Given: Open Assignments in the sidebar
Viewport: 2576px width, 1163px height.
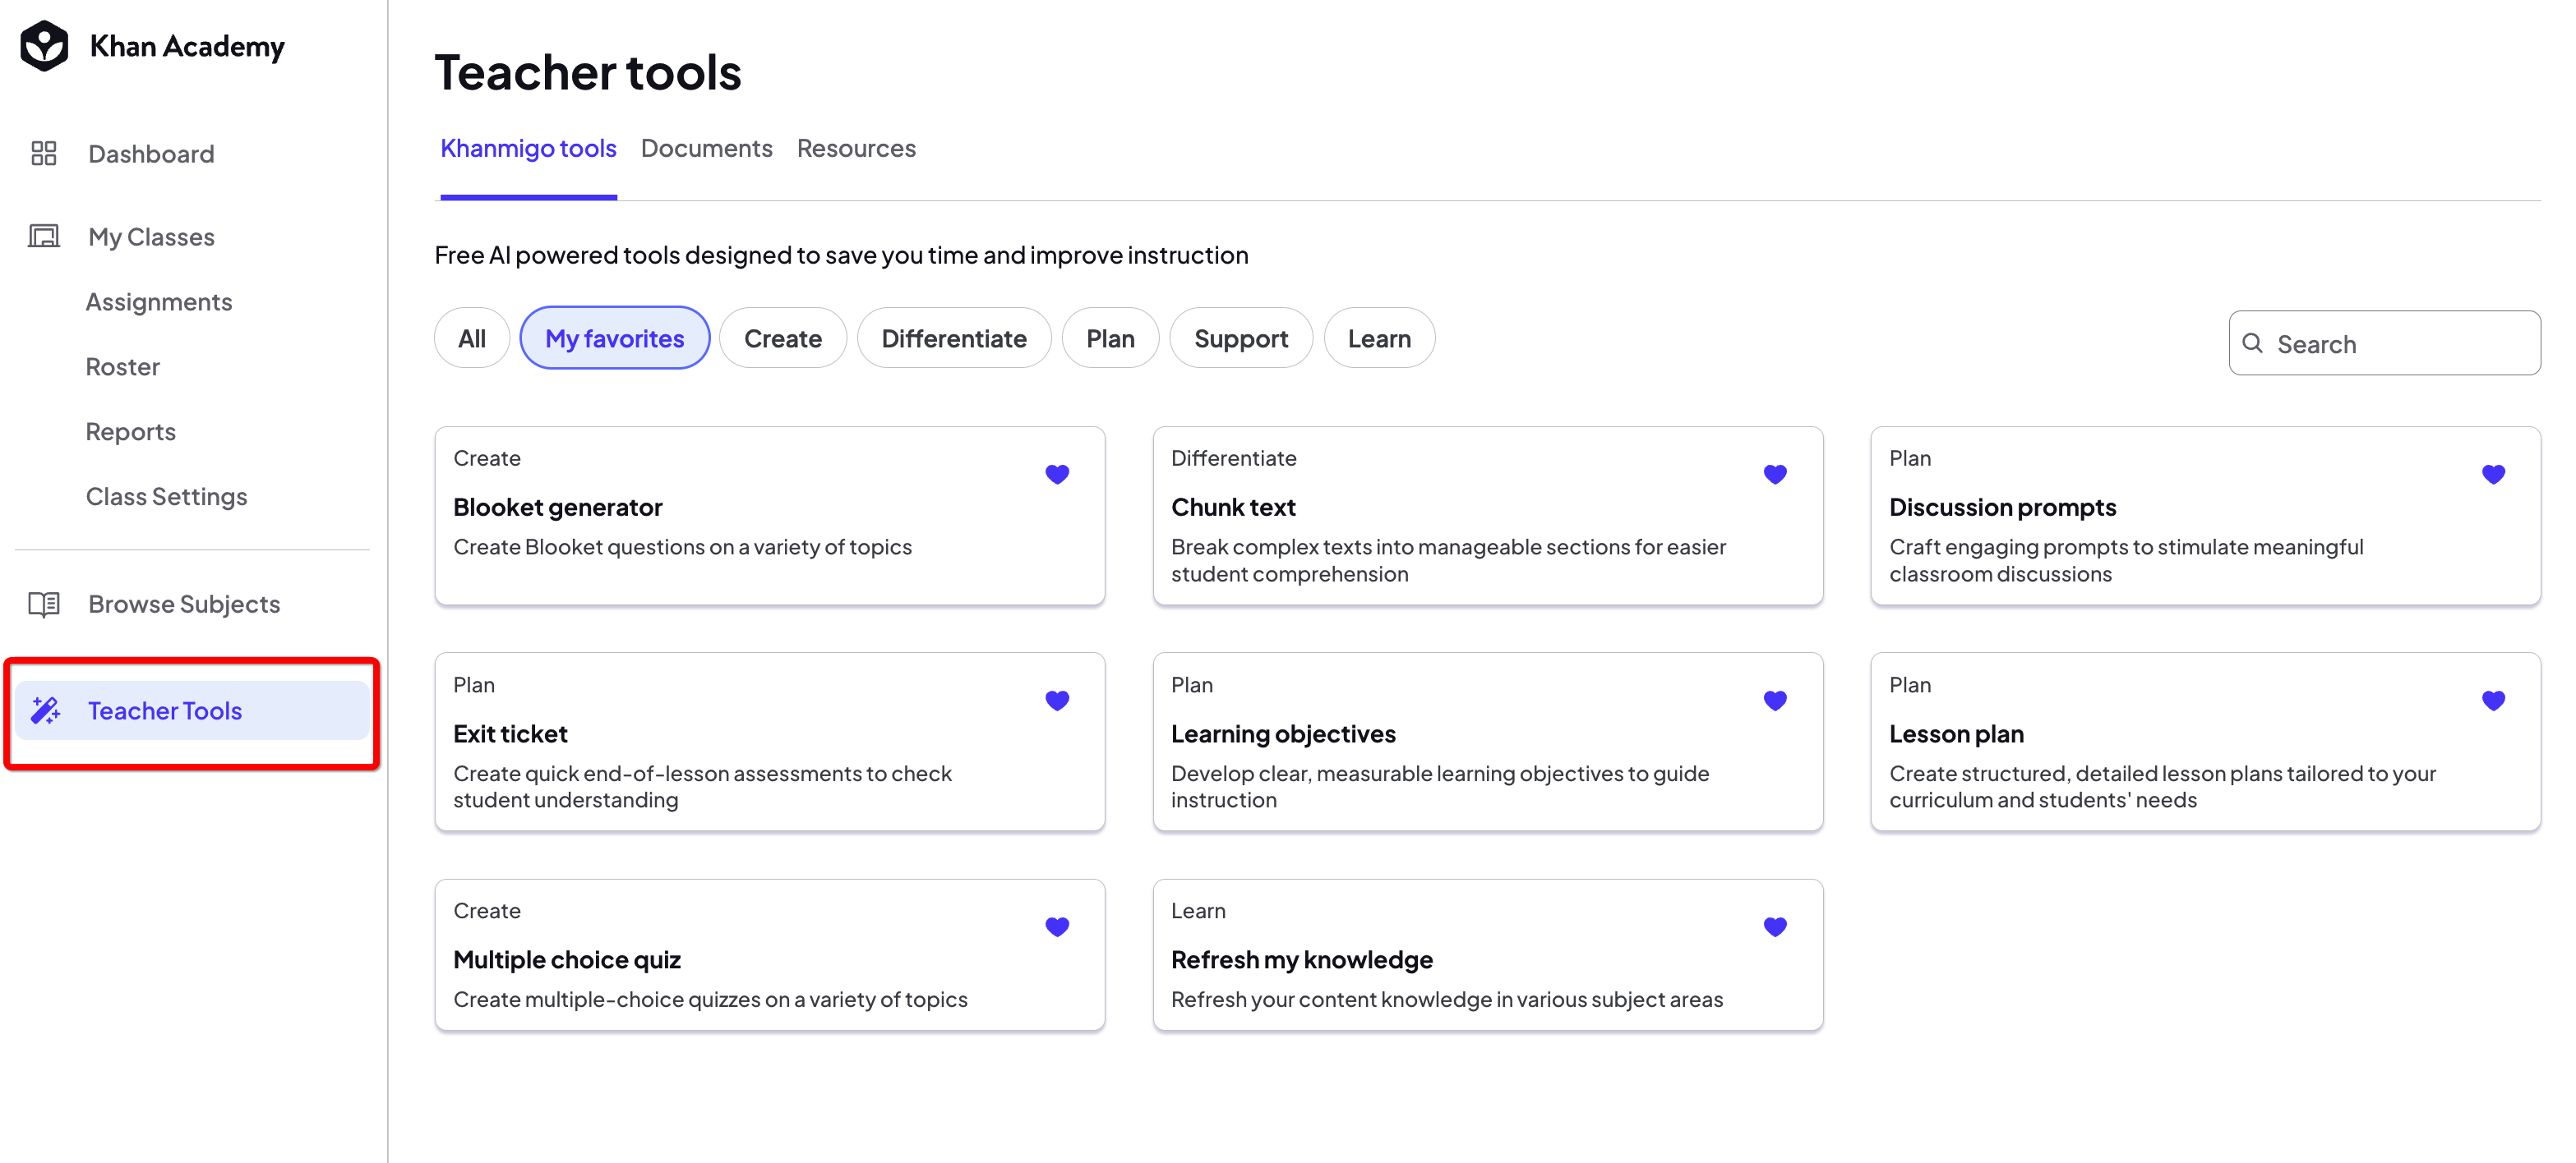Looking at the screenshot, I should 159,301.
